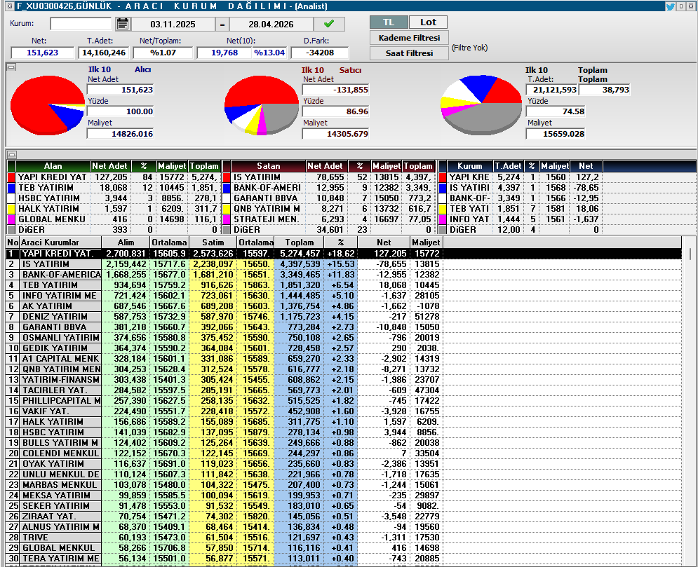698x567 pixels.
Task: Select ZIRAAT YAT. row
Action: click(x=344, y=517)
